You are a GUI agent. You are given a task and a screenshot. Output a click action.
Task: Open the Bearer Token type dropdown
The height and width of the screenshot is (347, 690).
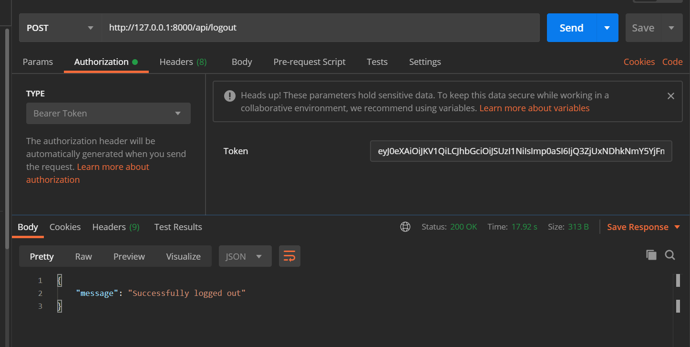coord(108,113)
